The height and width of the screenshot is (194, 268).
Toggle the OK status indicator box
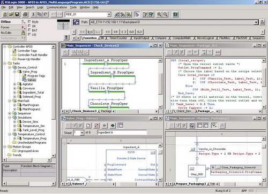point(29,26)
